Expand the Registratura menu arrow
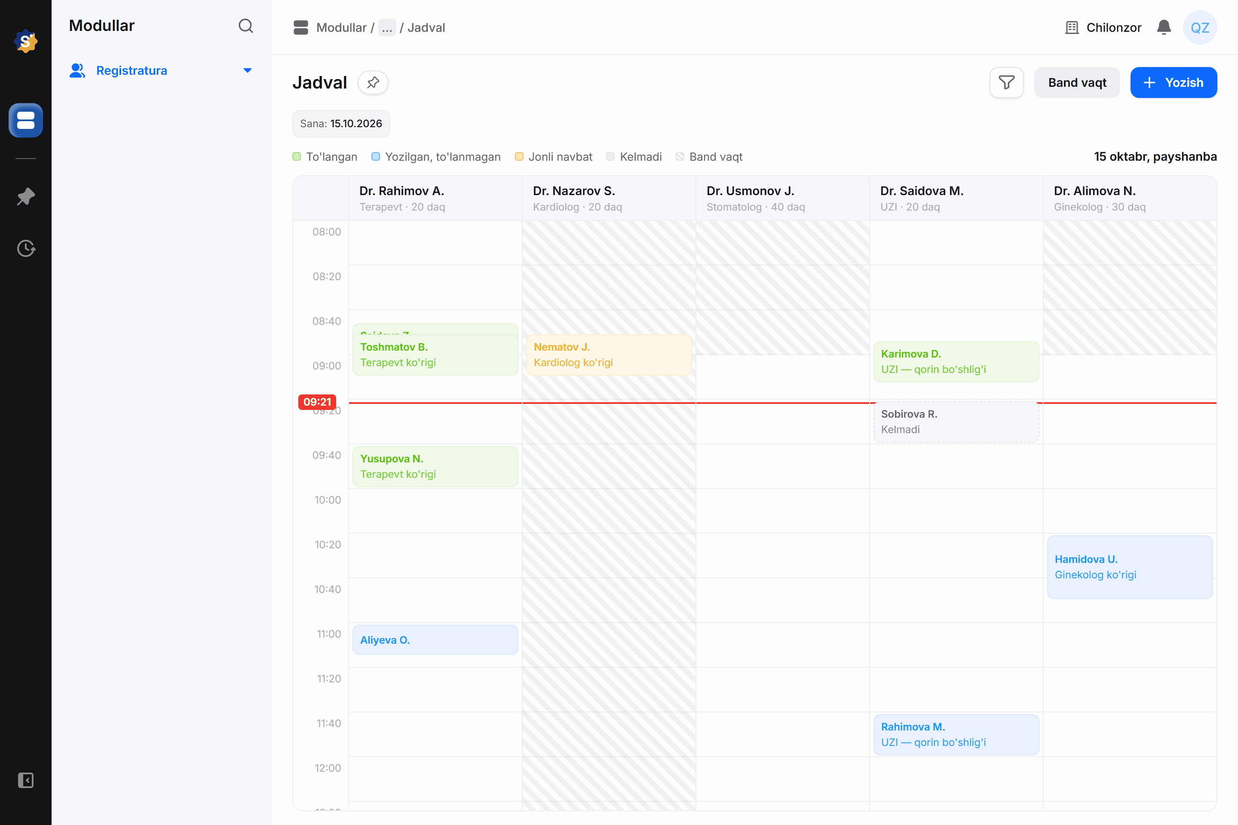Viewport: 1238px width, 825px height. click(248, 70)
